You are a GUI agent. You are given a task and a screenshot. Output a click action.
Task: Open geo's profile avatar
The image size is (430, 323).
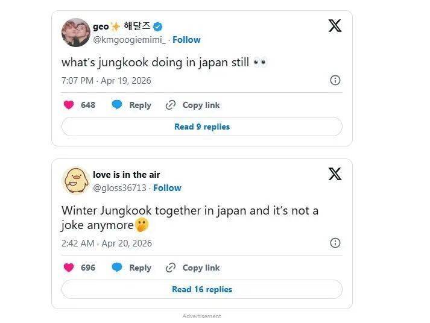(76, 32)
